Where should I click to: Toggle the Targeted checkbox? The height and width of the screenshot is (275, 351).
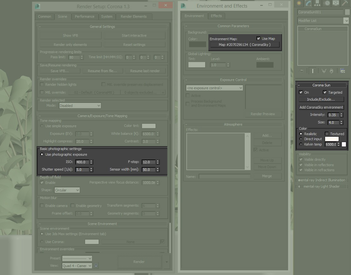(325, 92)
